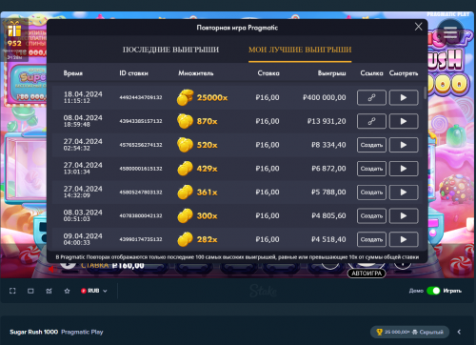Enter fullscreen mode icon

[x=12, y=291]
